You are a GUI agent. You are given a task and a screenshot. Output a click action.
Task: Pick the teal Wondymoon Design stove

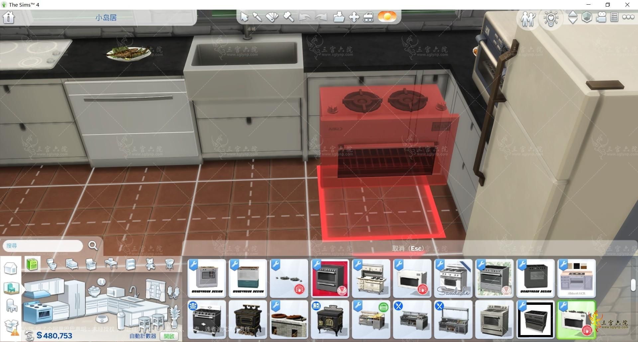248,278
